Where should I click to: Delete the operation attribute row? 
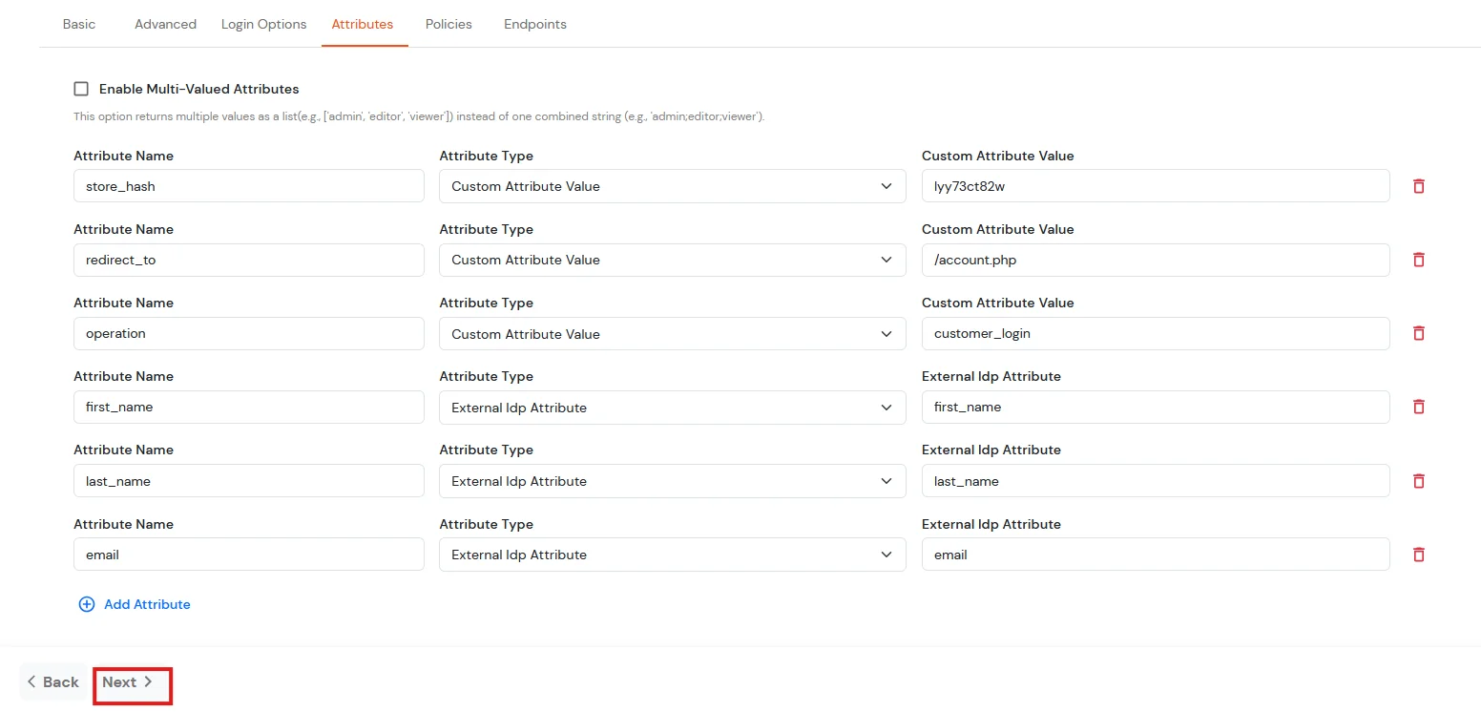pyautogui.click(x=1419, y=333)
